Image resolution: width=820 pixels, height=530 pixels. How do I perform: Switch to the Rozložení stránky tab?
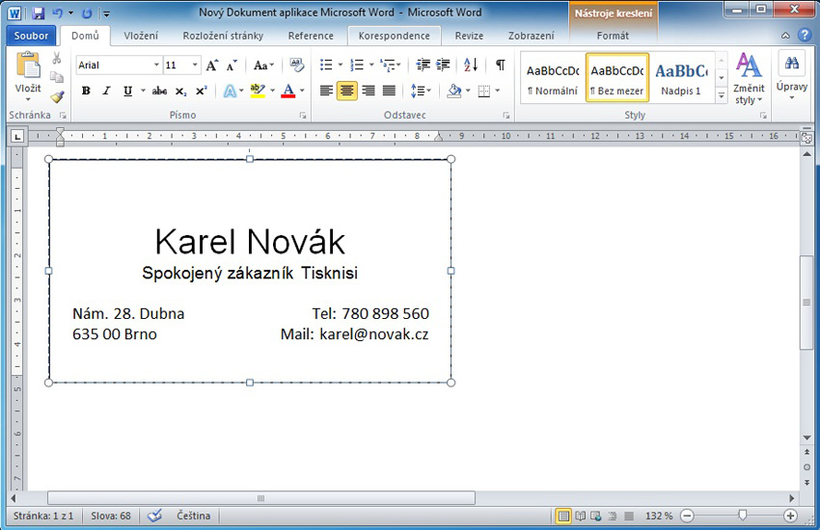223,36
